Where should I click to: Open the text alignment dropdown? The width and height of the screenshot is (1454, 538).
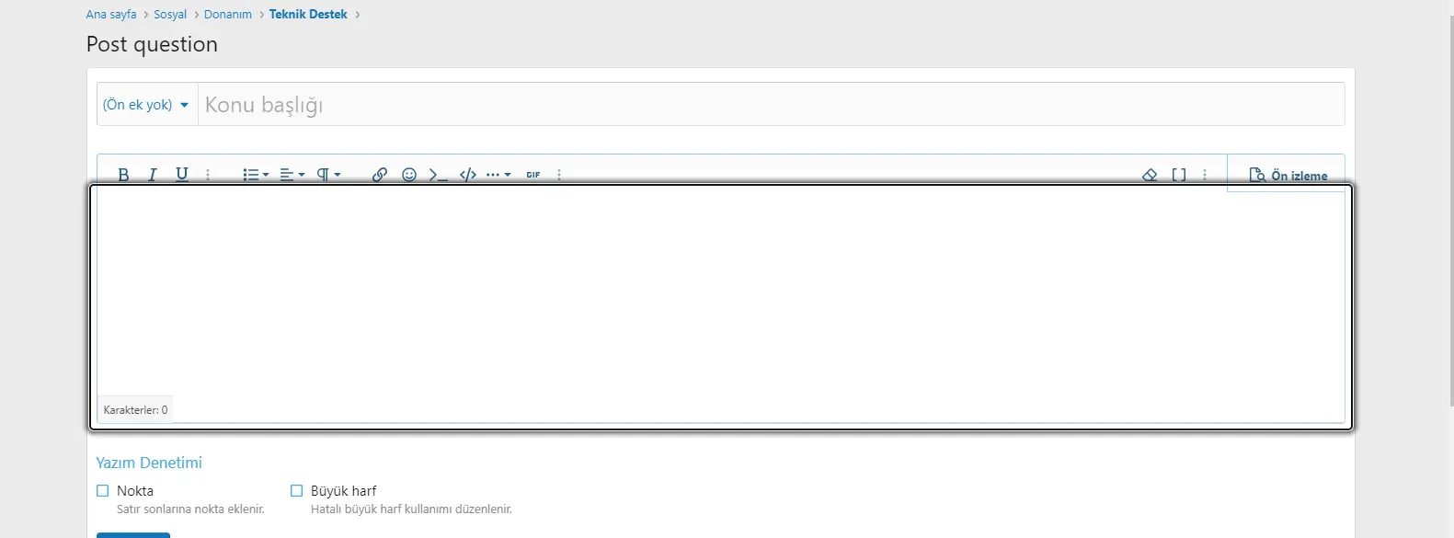[x=292, y=175]
